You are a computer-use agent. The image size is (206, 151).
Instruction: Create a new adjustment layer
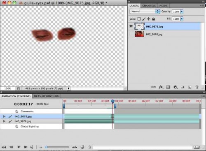pos(175,87)
